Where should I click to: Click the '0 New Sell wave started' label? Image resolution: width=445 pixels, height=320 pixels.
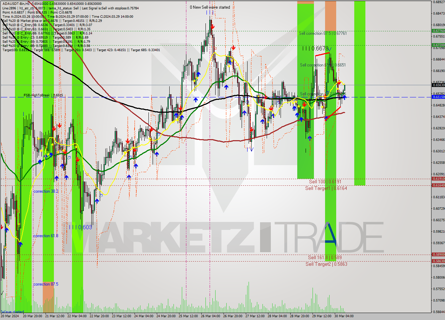(x=210, y=7)
